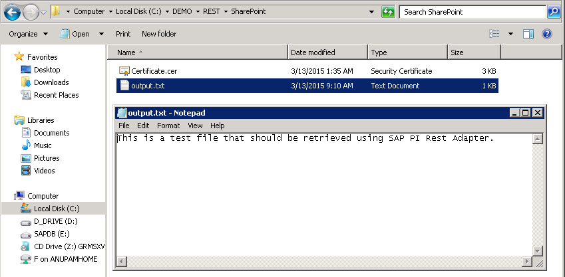
Task: Toggle the preview pane icon
Action: (x=528, y=34)
